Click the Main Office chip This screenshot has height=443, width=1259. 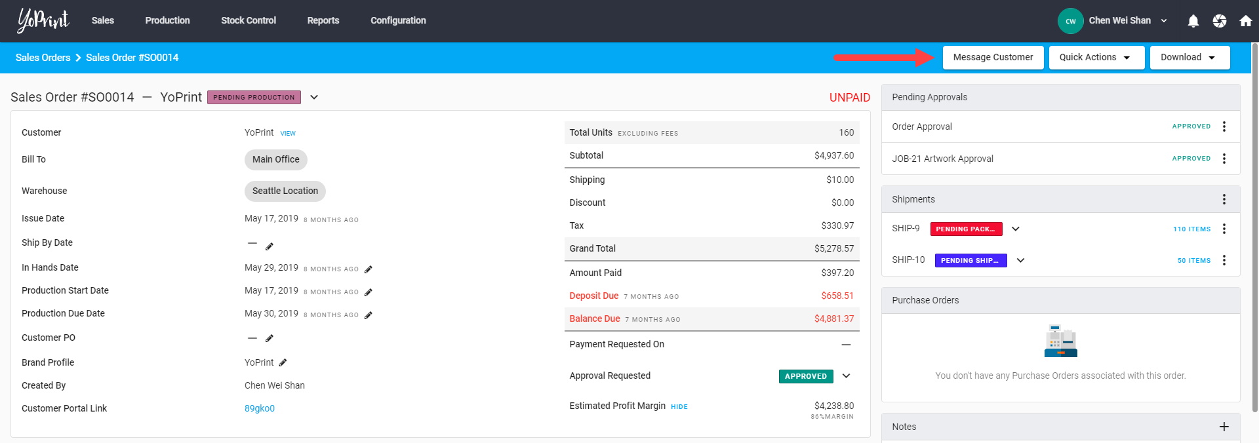[x=276, y=159]
